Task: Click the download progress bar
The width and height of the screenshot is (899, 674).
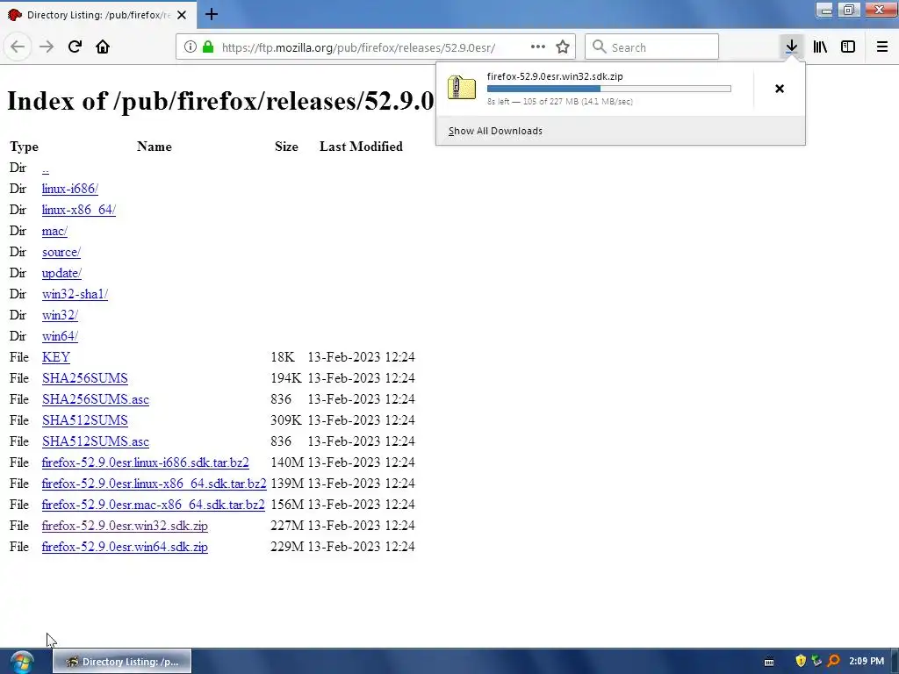Action: pyautogui.click(x=609, y=89)
